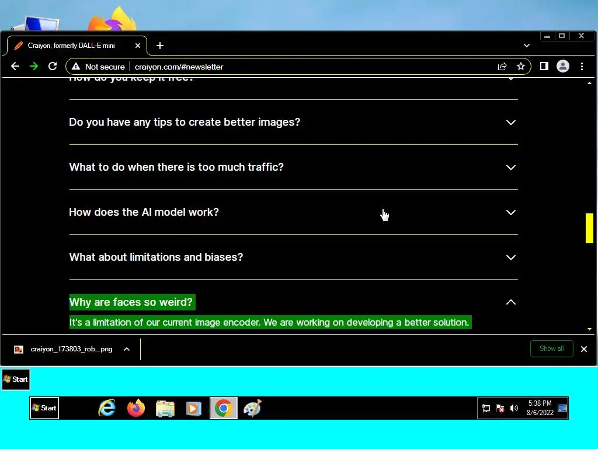Click scrollbar down arrow

point(589,329)
